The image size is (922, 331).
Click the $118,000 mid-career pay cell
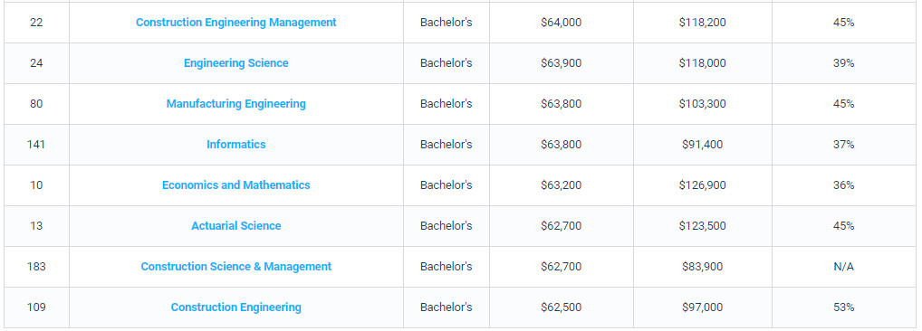[702, 62]
